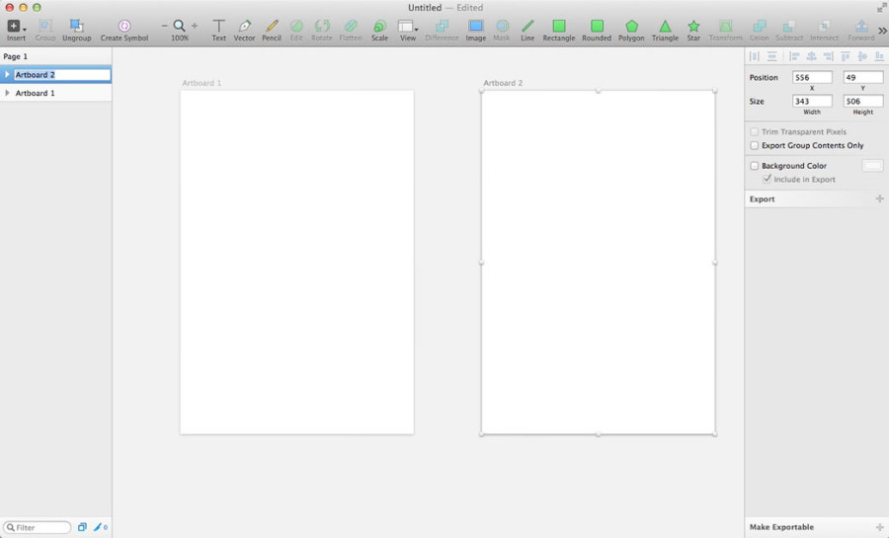
Task: Select the Vector pen tool
Action: [x=244, y=30]
